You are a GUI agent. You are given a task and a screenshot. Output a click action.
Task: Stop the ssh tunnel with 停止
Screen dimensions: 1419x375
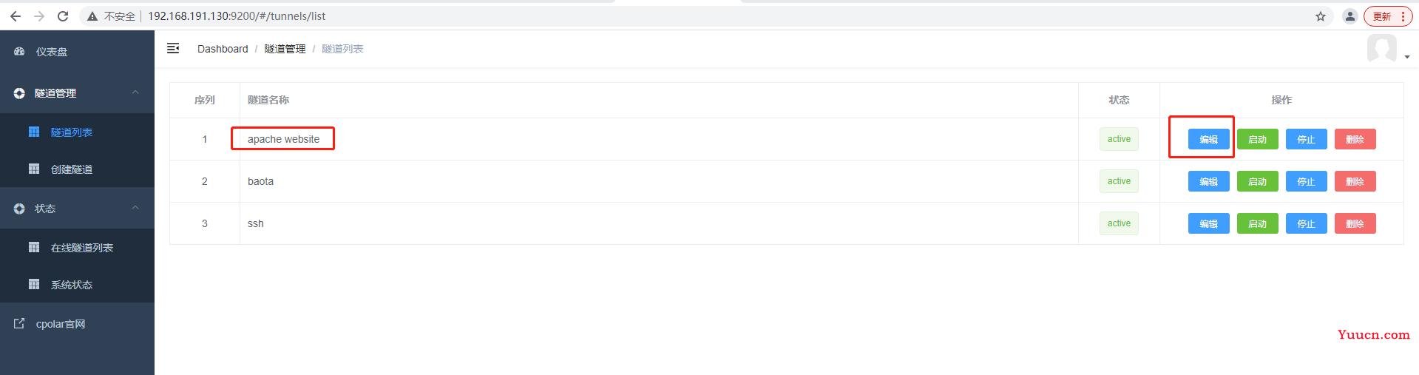pyautogui.click(x=1306, y=223)
